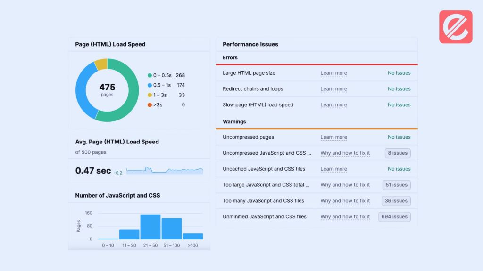Click the 475 pages donut center
This screenshot has height=271, width=483.
(x=107, y=90)
